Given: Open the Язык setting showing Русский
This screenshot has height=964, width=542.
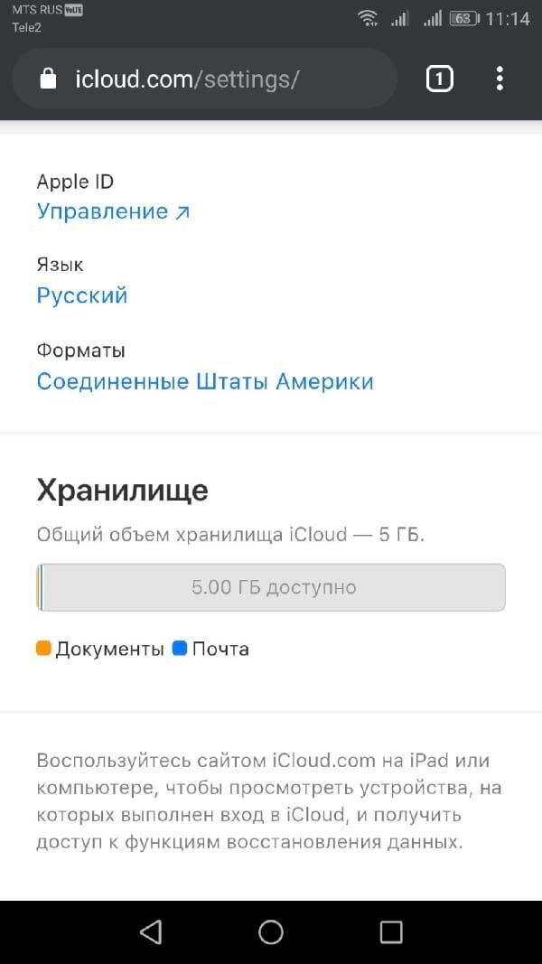Looking at the screenshot, I should (81, 295).
